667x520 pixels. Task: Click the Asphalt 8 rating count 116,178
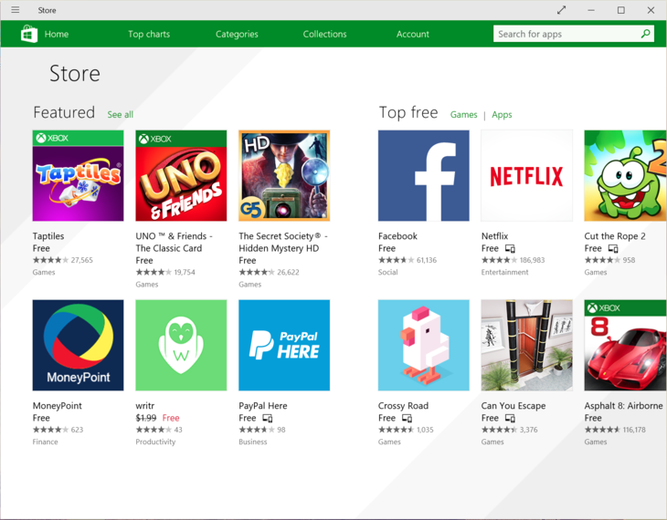click(634, 430)
